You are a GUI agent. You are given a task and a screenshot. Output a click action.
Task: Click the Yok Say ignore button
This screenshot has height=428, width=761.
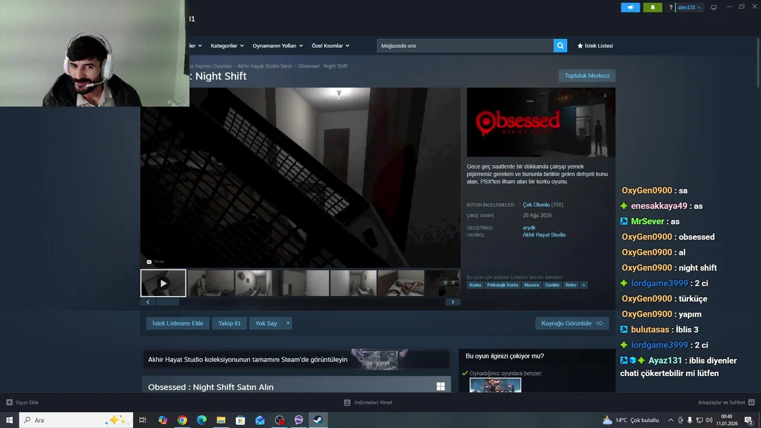(266, 323)
